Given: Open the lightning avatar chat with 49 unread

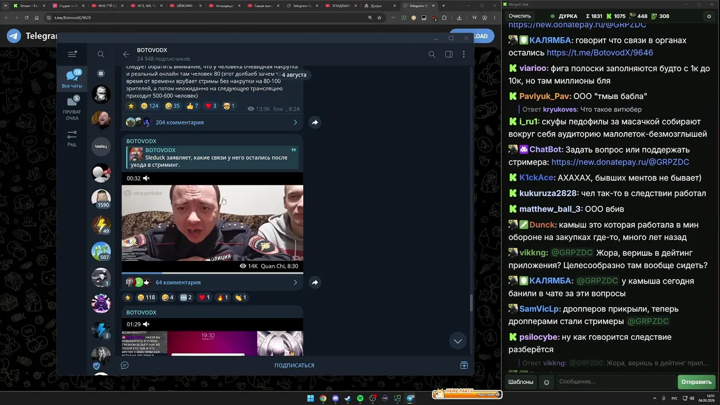Looking at the screenshot, I should 101,225.
